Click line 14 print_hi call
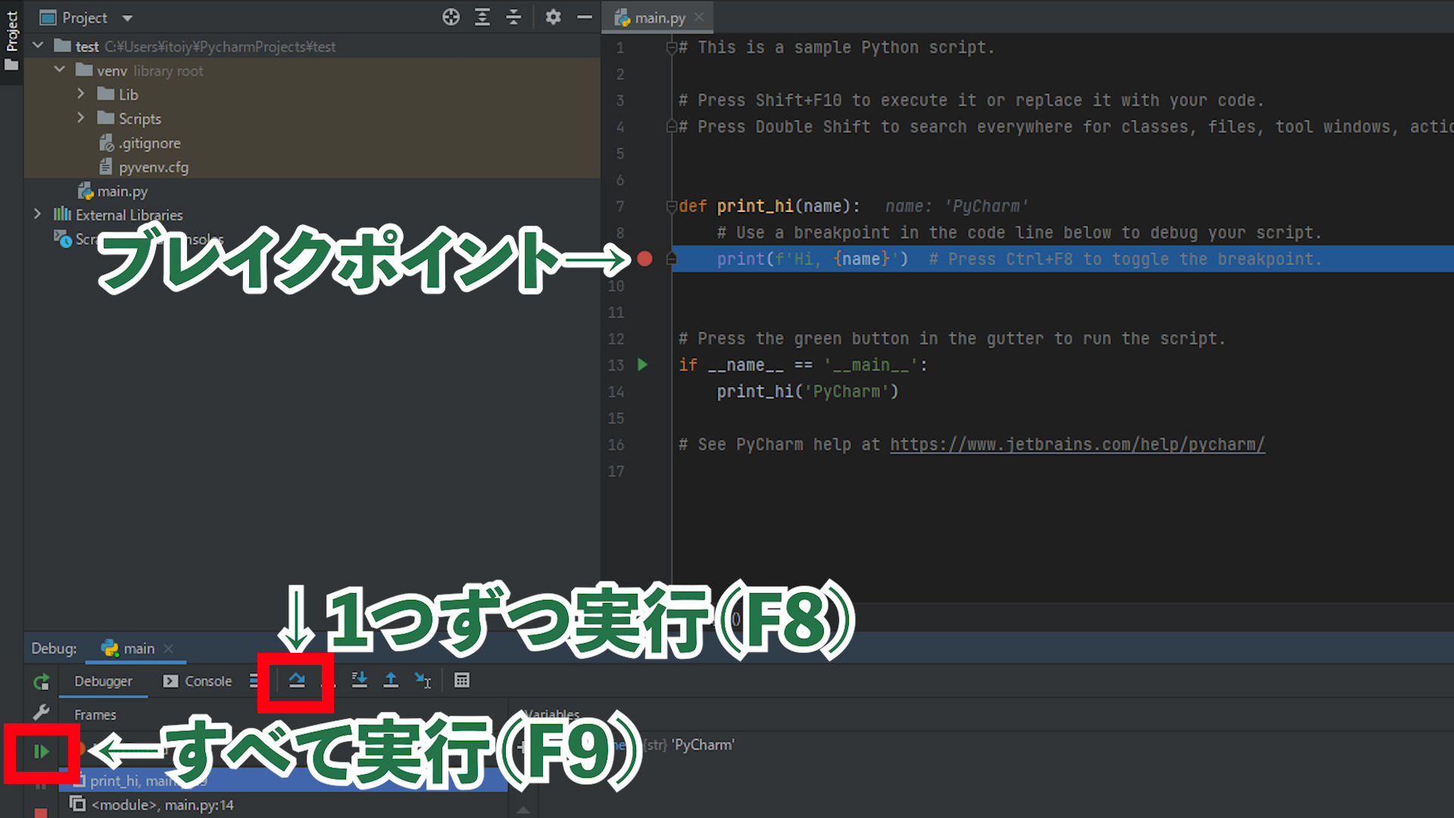The height and width of the screenshot is (818, 1454). click(x=807, y=392)
